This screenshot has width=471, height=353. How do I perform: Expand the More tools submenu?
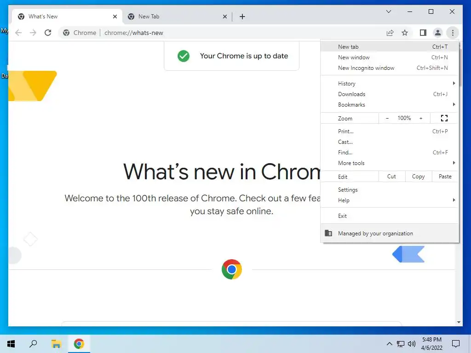[x=390, y=163]
